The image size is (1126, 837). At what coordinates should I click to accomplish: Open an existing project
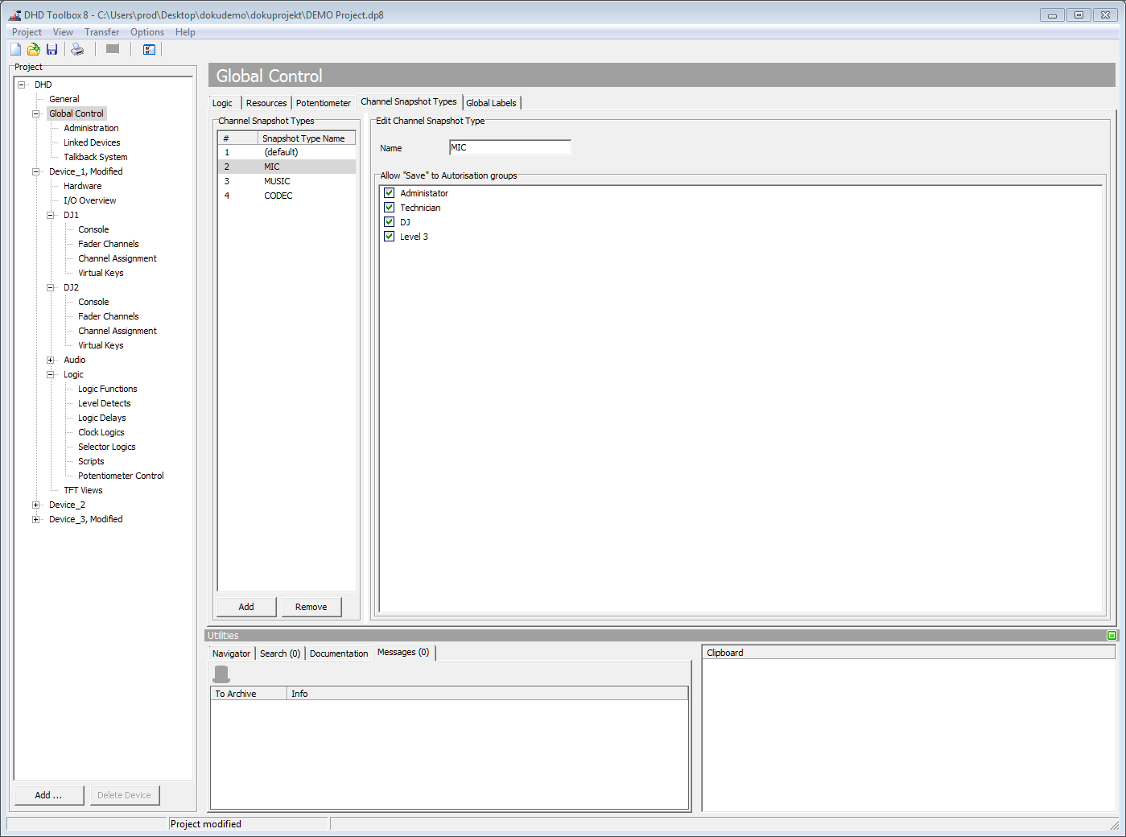pos(33,49)
